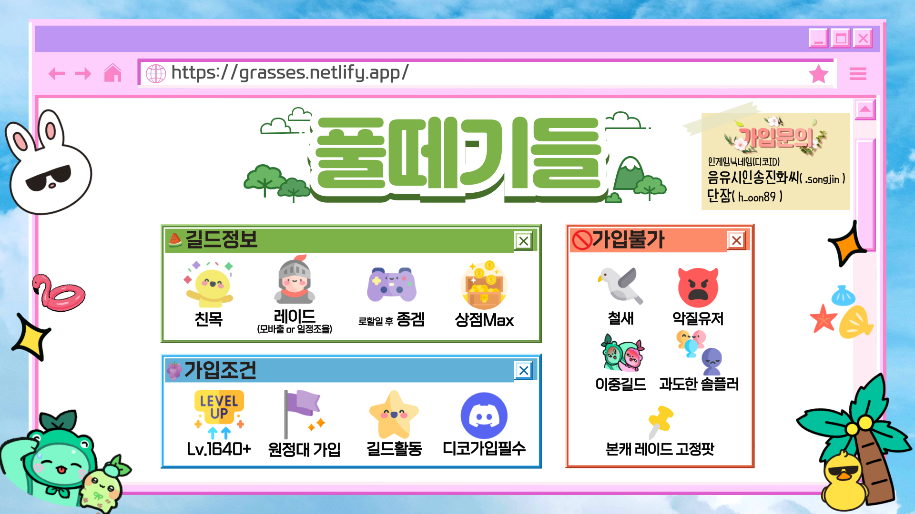Select the purple game controller icon
The image size is (915, 514).
391,285
